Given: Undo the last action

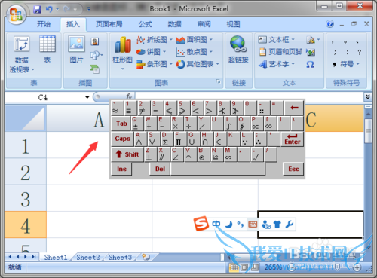Looking at the screenshot, I should click(x=49, y=10).
